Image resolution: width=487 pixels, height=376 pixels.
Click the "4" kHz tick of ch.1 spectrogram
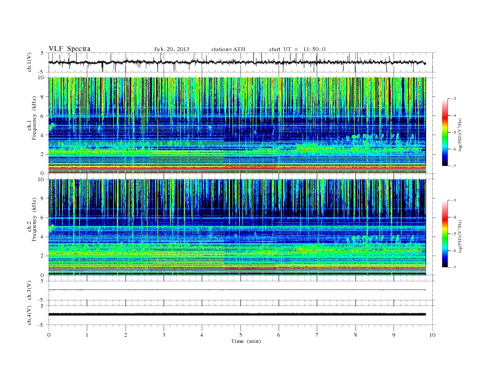(x=42, y=135)
